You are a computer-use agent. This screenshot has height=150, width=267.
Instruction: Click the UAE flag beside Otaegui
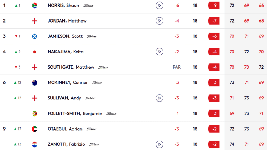(x=35, y=129)
